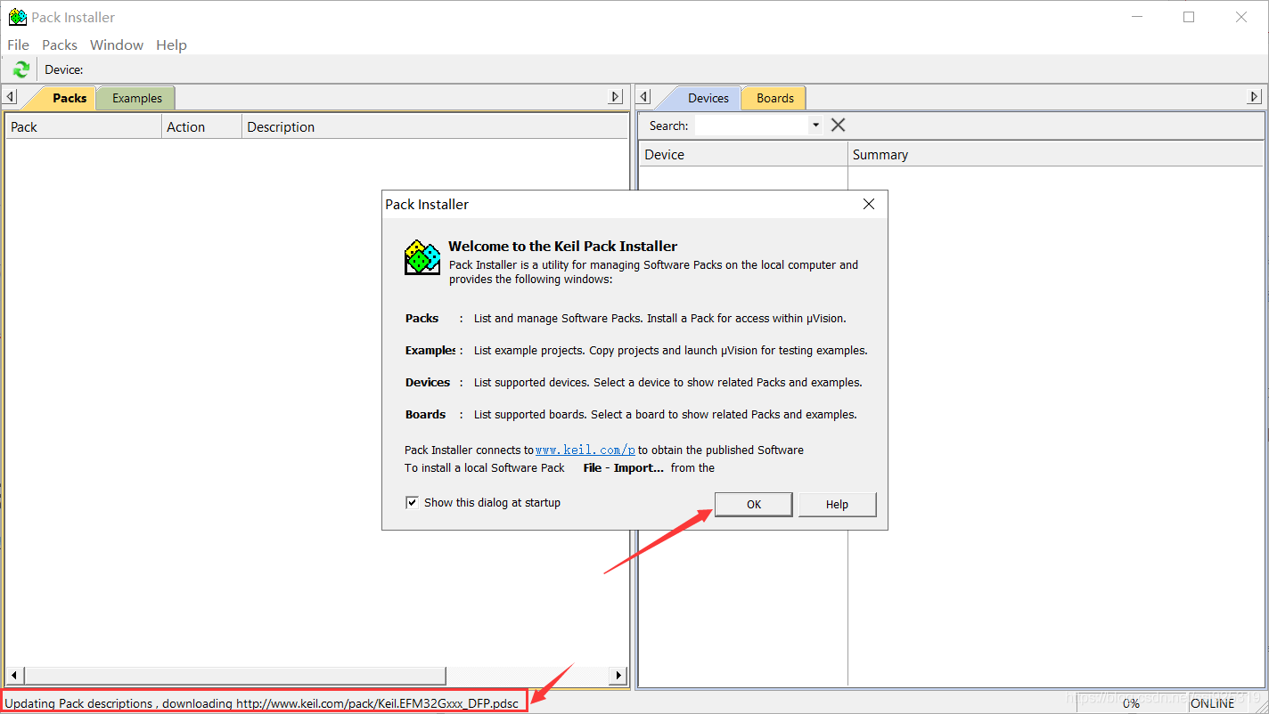This screenshot has width=1269, height=714.
Task: Click left arrow beside Devices tab
Action: coord(645,97)
